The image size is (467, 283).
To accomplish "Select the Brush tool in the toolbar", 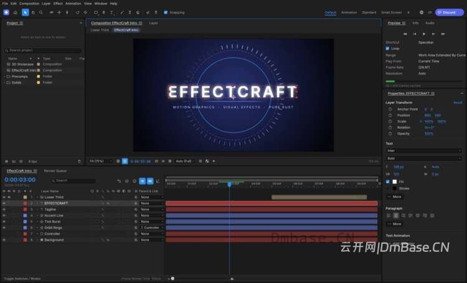I will pos(122,12).
